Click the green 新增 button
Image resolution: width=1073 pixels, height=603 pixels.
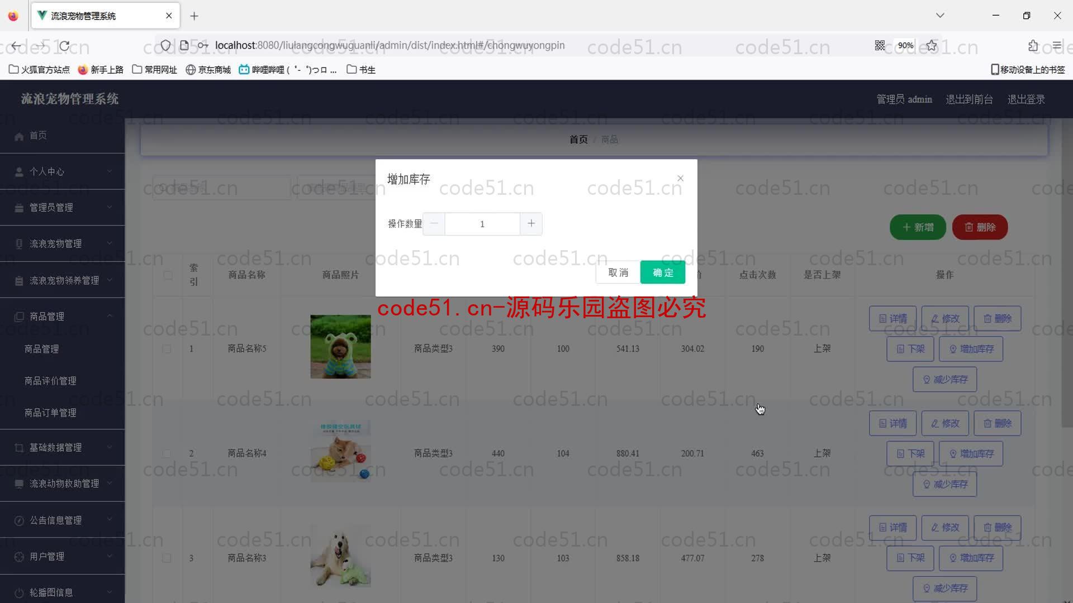click(918, 227)
